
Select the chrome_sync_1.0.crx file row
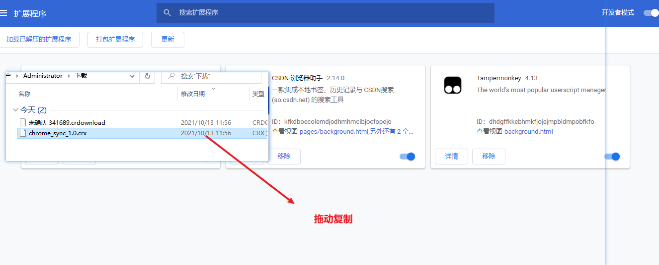click(x=142, y=133)
